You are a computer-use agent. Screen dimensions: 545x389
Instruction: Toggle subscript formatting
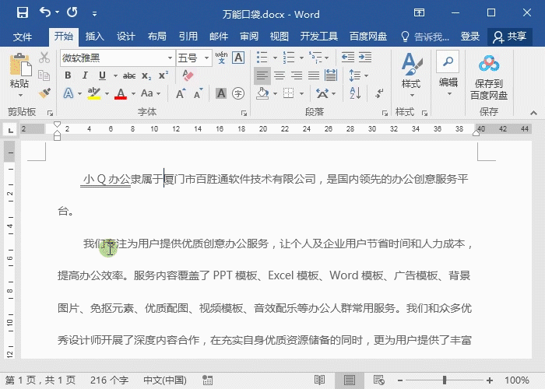pyautogui.click(x=146, y=75)
